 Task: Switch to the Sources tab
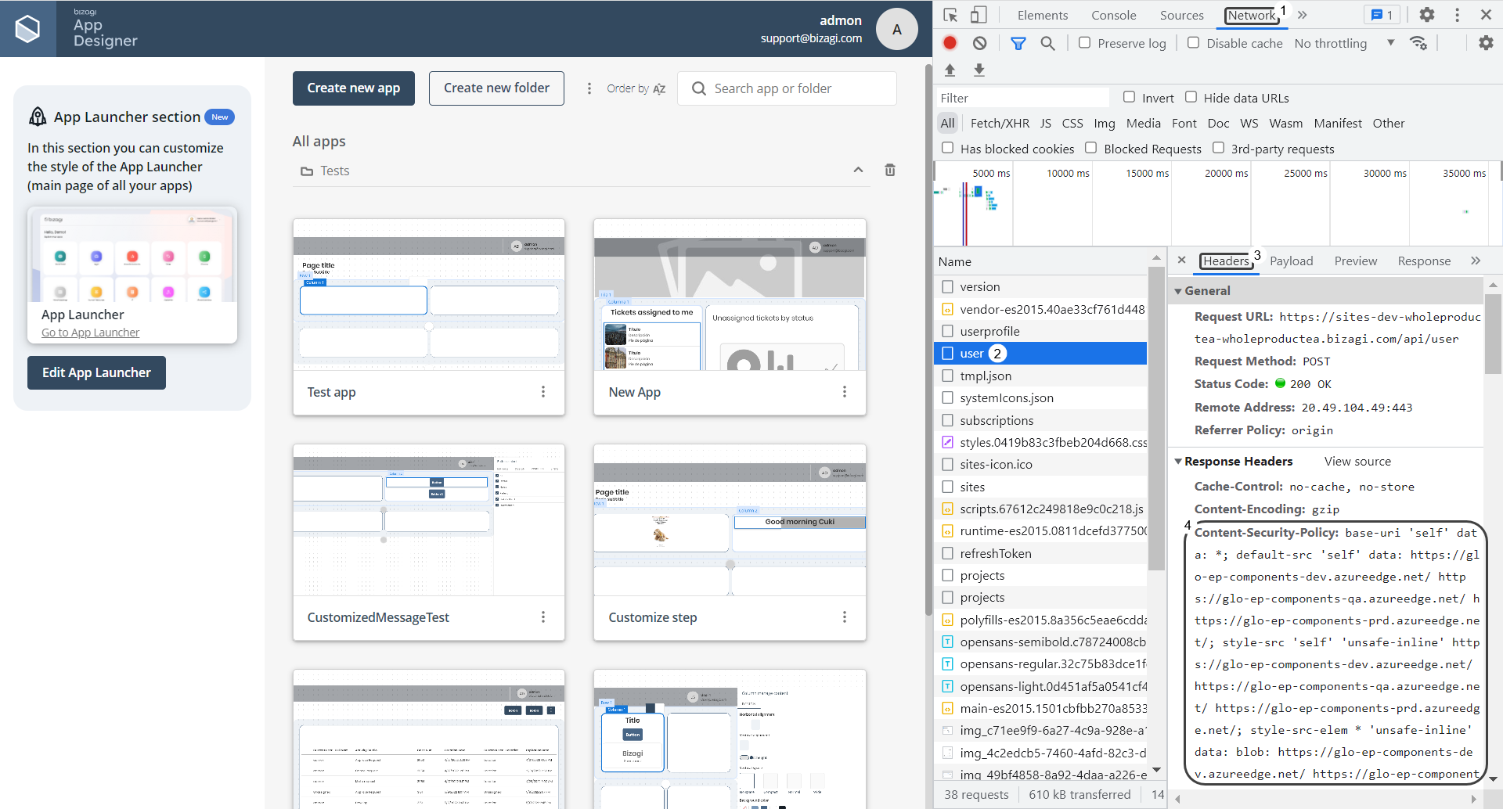tap(1181, 15)
